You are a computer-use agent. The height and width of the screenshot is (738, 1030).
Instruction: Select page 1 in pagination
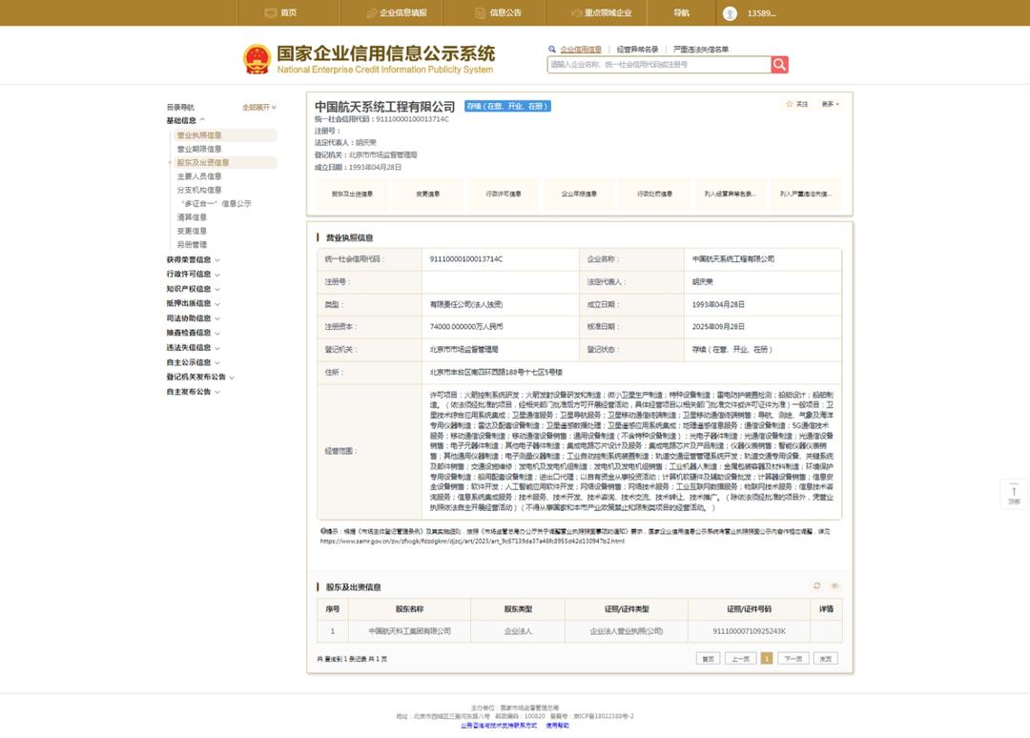(x=767, y=659)
